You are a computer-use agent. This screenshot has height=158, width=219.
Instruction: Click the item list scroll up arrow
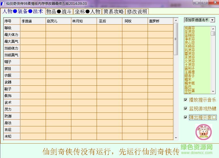pyautogui.click(x=213, y=29)
